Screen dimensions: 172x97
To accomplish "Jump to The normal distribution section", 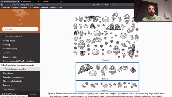I will (x=13, y=81).
